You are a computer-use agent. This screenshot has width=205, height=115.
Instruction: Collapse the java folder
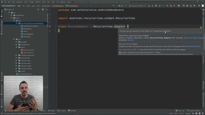pos(14,20)
